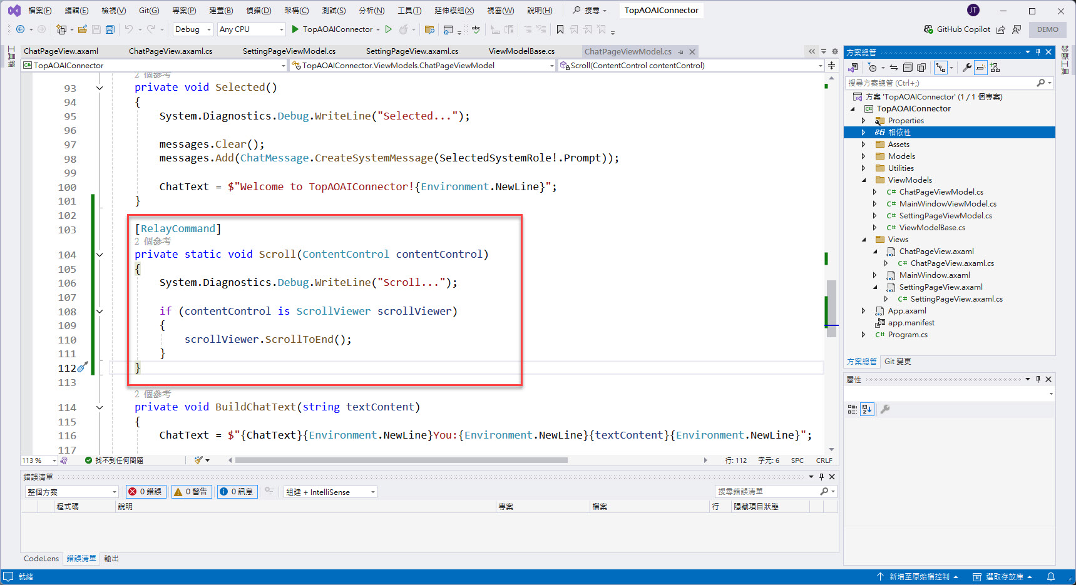1076x585 pixels.
Task: Select App.axaml in Solution Explorer
Action: click(x=906, y=311)
